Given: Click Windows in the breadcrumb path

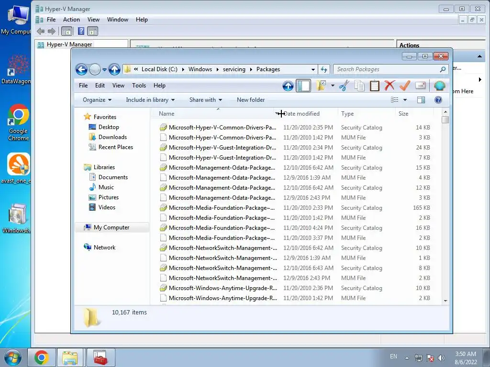Looking at the screenshot, I should click(200, 69).
